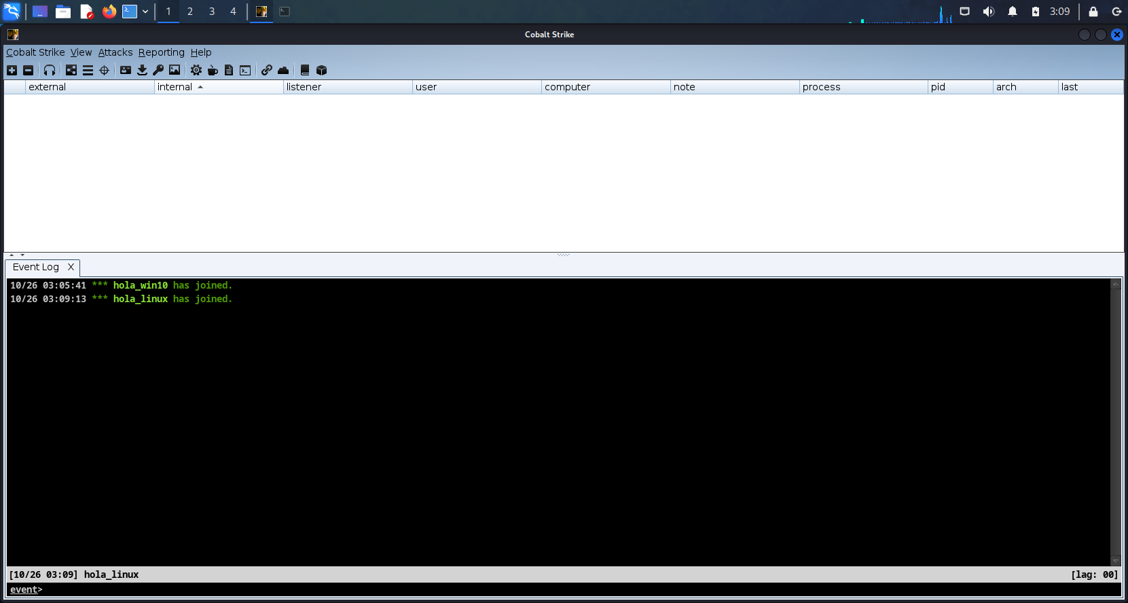This screenshot has width=1128, height=603.
Task: Launch terminal emulator from the top panel
Action: coord(130,12)
